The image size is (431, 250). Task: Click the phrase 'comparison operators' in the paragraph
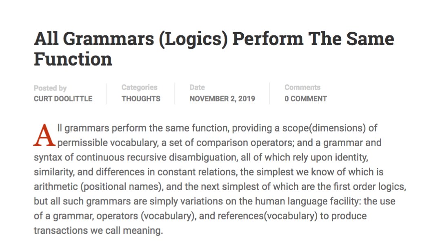[211, 143]
